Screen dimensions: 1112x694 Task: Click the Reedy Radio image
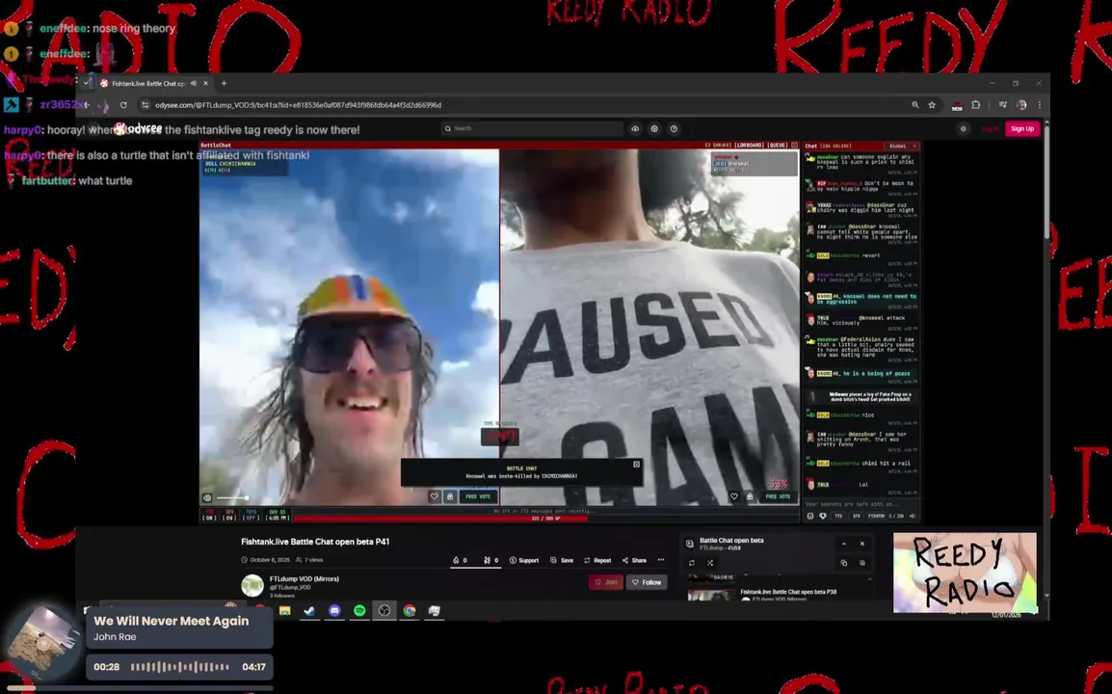point(965,573)
